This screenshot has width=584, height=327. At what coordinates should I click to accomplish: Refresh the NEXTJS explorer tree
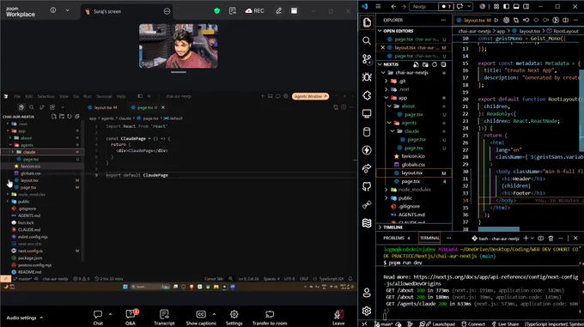coord(435,64)
